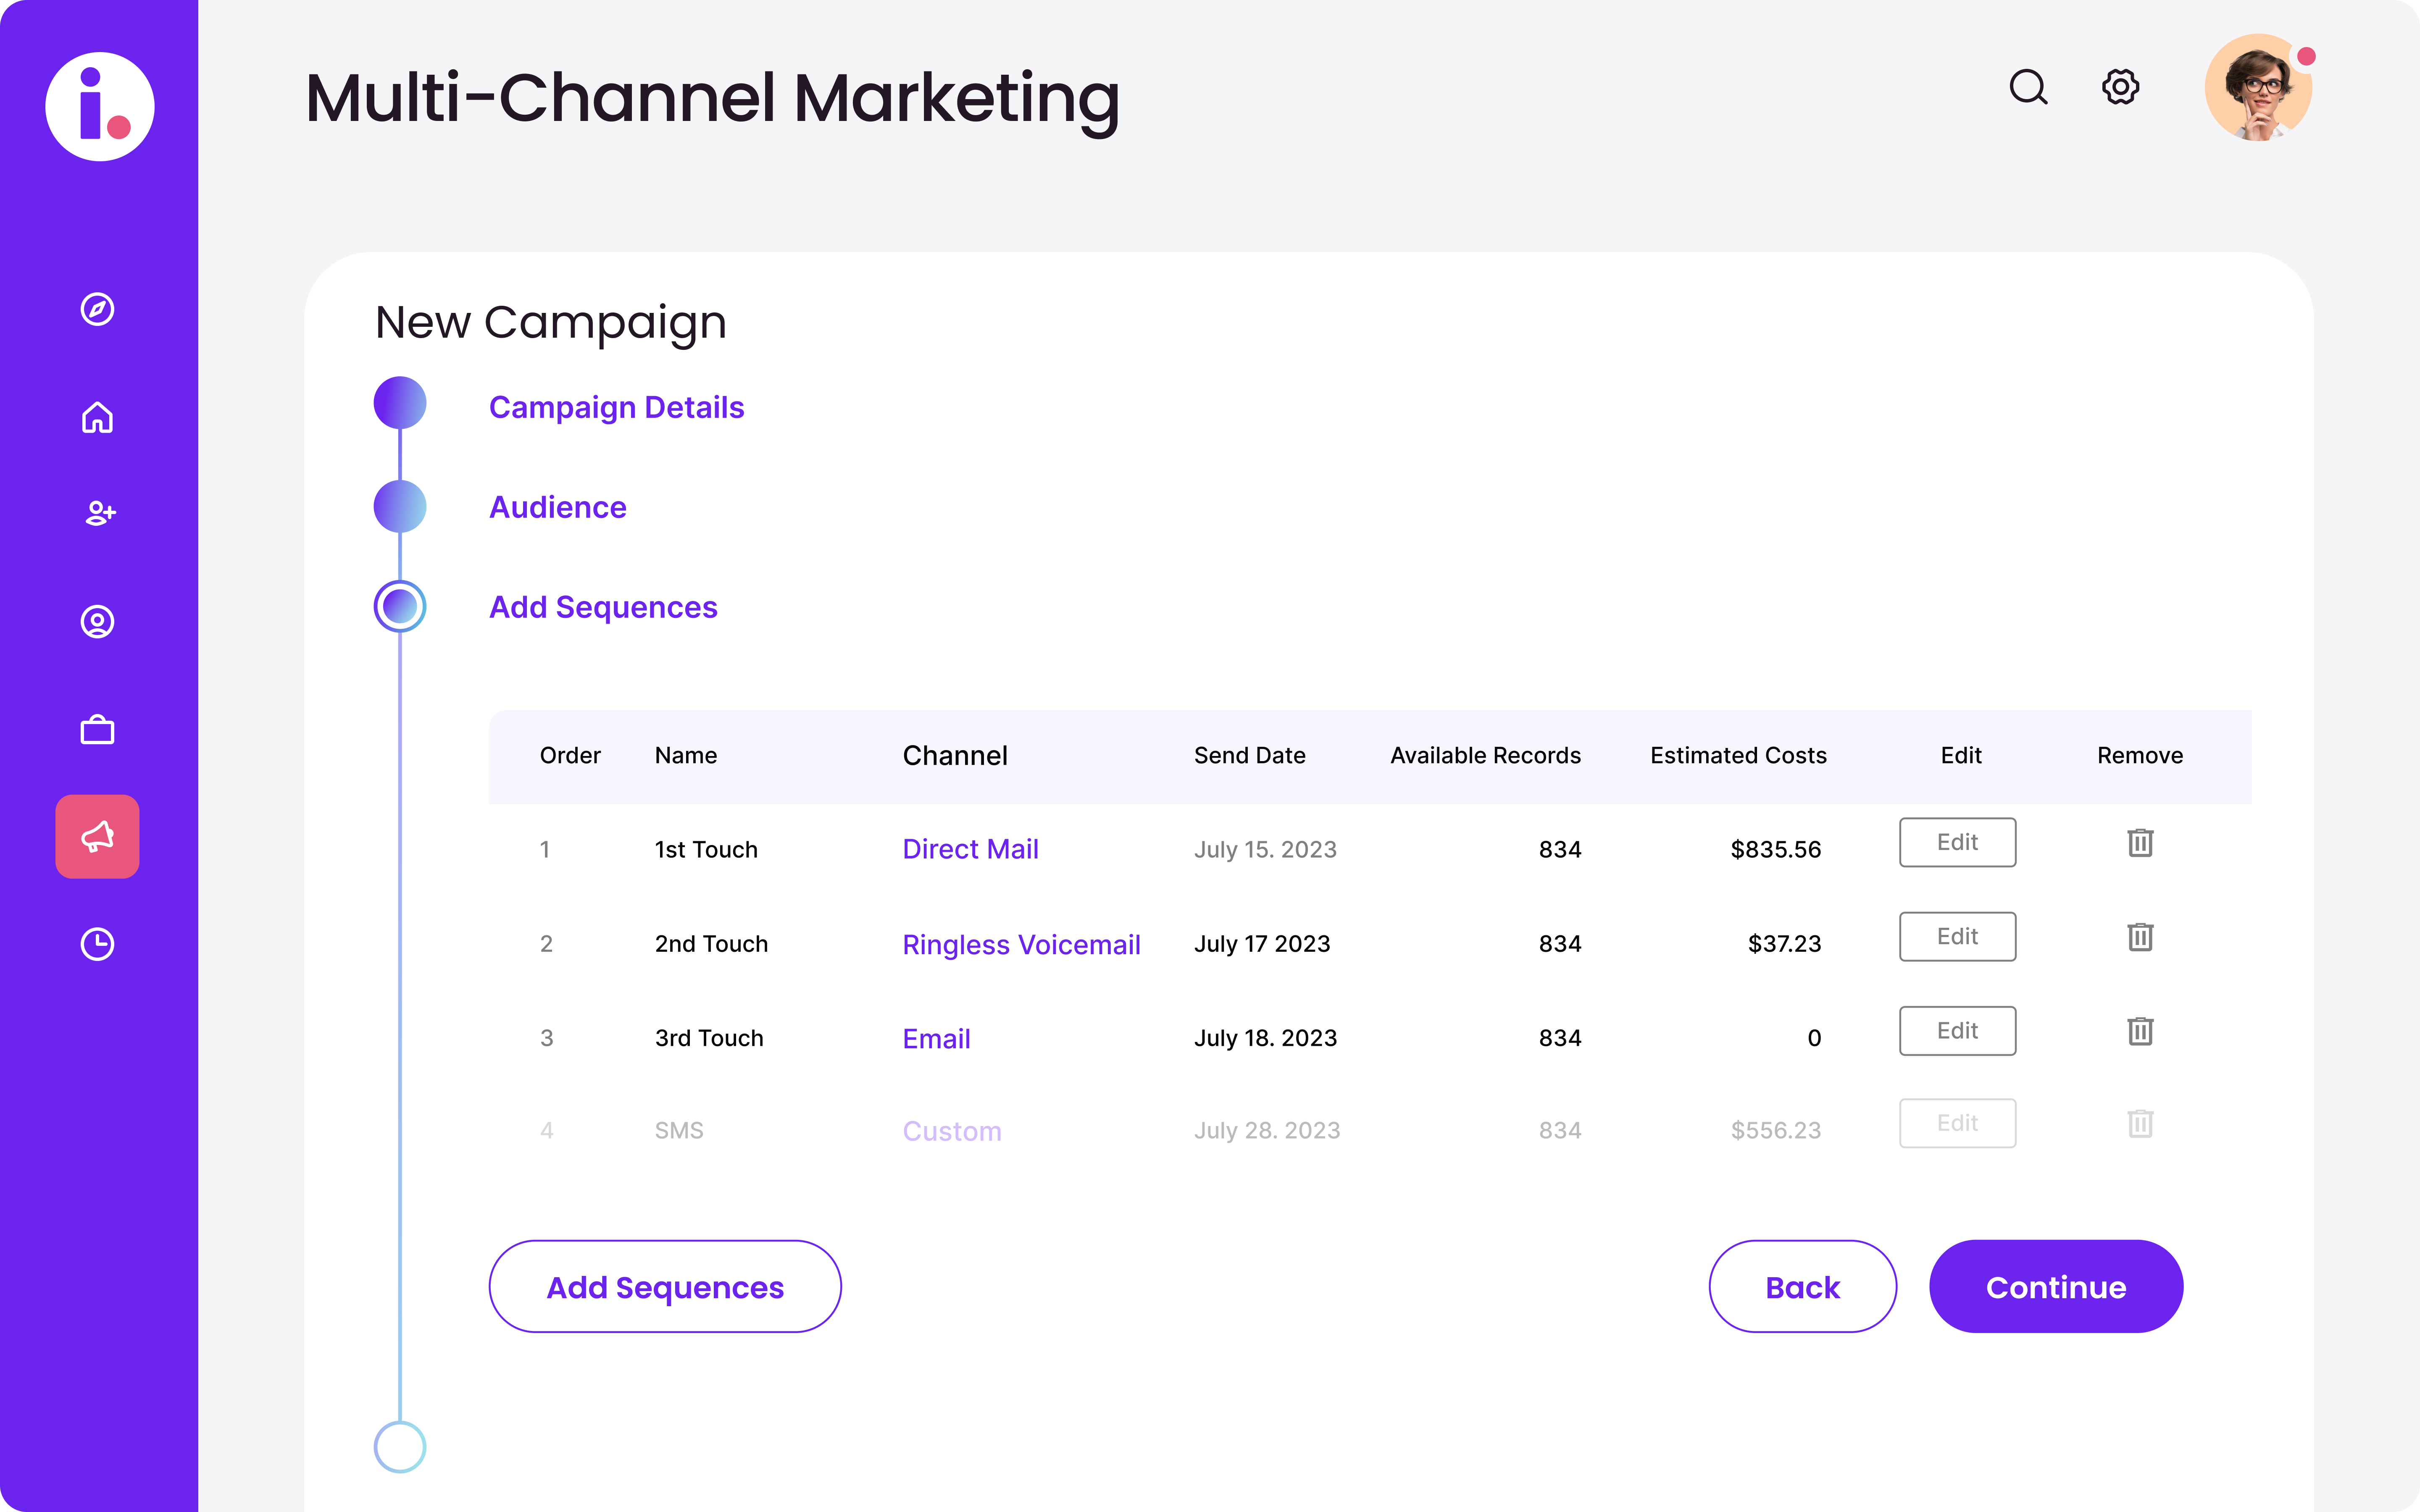2420x1512 pixels.
Task: Click the Direct Mail channel link
Action: pyautogui.click(x=970, y=849)
